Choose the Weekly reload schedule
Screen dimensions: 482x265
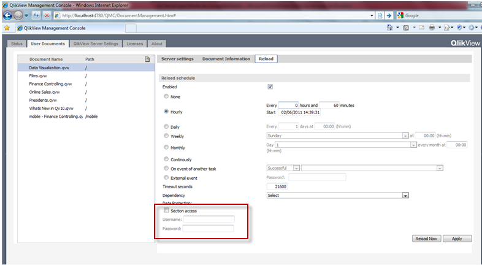166,136
